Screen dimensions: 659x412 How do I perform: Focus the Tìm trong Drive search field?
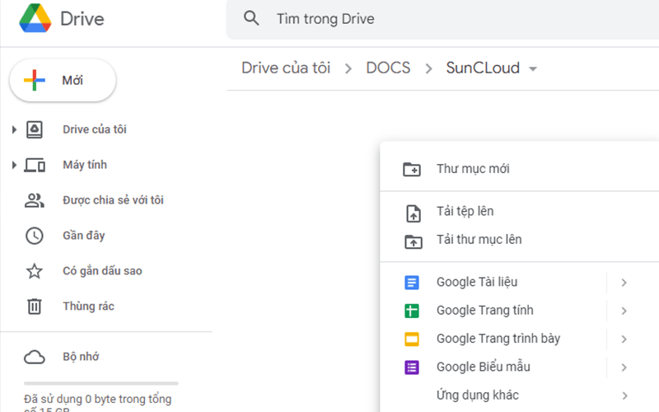(442, 19)
